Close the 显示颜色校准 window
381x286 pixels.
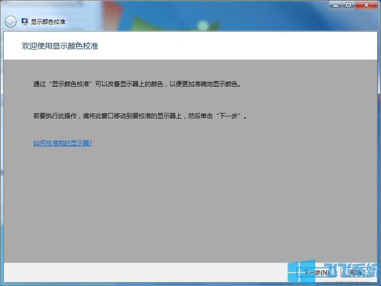(x=366, y=5)
